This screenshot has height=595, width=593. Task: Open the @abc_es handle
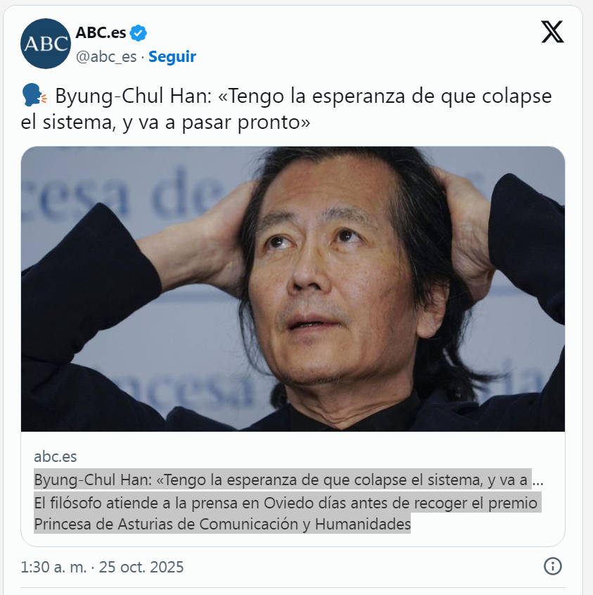(106, 56)
